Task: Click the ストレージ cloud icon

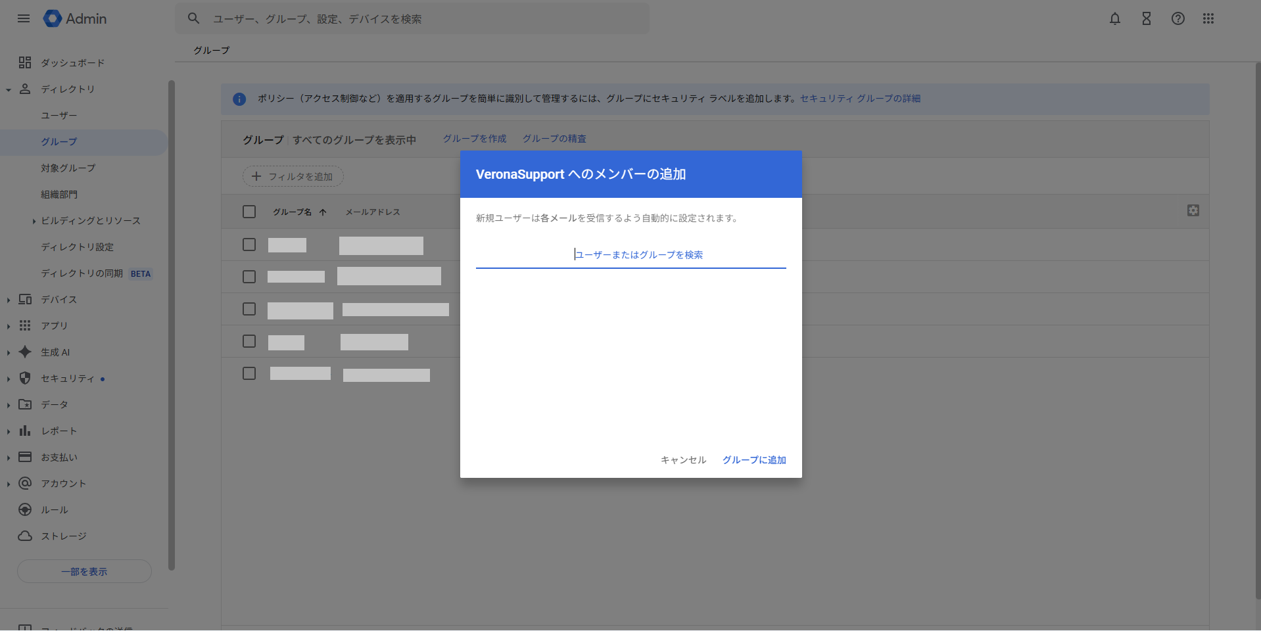Action: pyautogui.click(x=25, y=536)
